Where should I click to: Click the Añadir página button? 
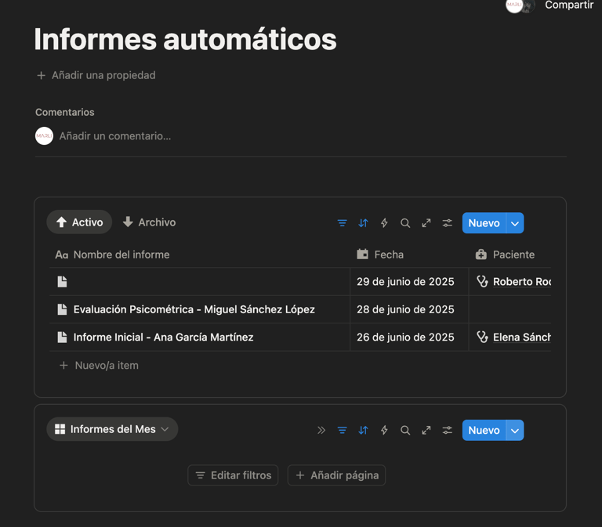[x=336, y=475]
